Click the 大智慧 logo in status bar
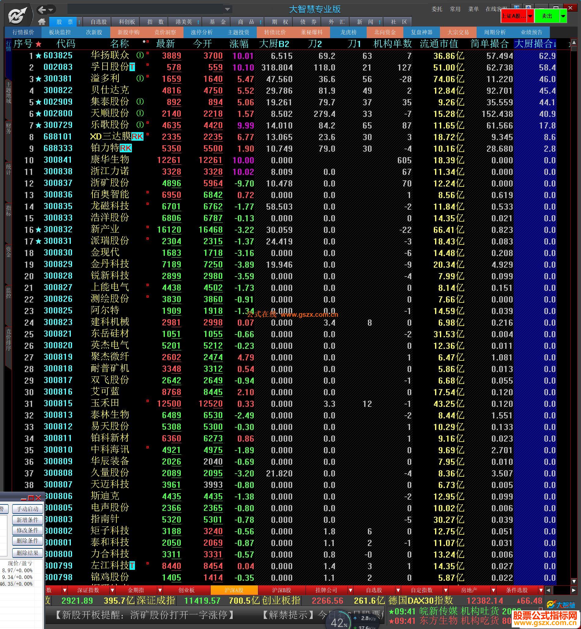Screen dimensions: 581x629 tap(561, 605)
